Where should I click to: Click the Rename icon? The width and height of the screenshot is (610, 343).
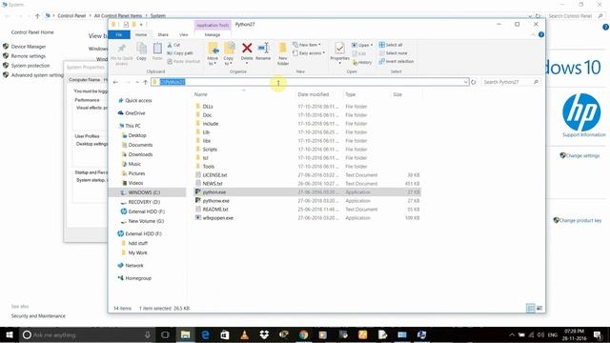coord(263,48)
